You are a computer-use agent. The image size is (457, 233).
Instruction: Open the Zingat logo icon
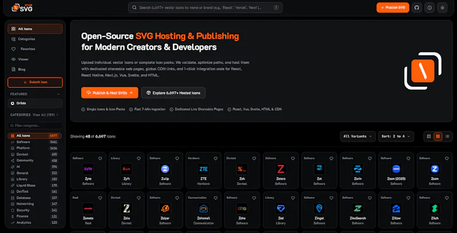click(319, 208)
